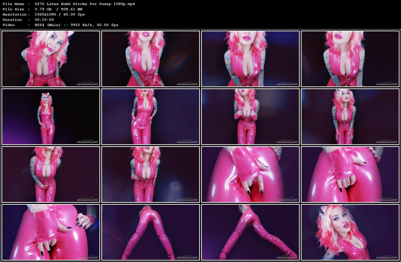Select the thumbnail in row two, column three
The image size is (401, 262).
click(x=250, y=117)
